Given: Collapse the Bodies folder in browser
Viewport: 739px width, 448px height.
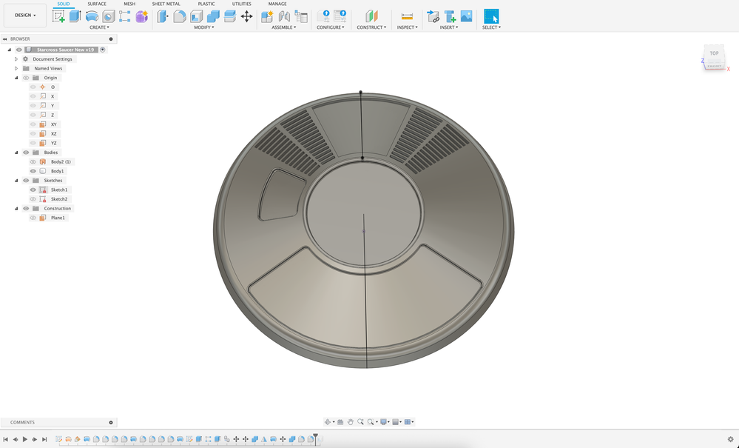Looking at the screenshot, I should 16,153.
